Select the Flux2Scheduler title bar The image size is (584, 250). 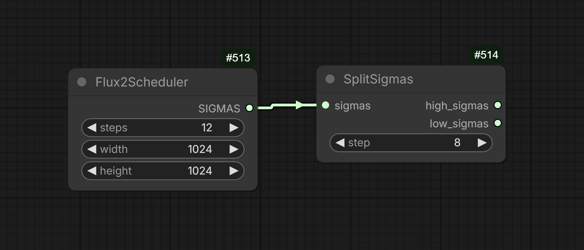click(x=163, y=82)
